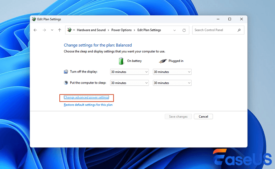Click the Plugged in power cord icon
Viewport: 275px width, 169px height.
pyautogui.click(x=163, y=61)
